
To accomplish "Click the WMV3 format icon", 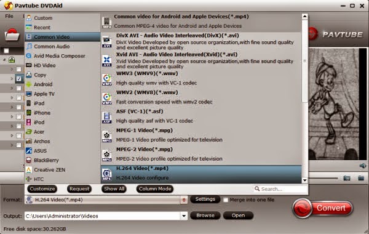I will tap(107, 79).
